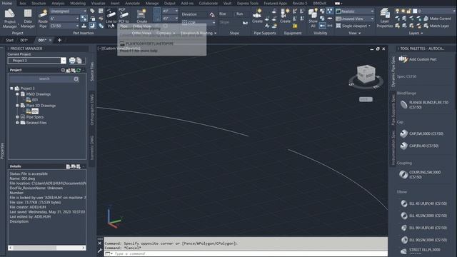Select ELL 45 LR,BV,40 palette item

point(423,203)
